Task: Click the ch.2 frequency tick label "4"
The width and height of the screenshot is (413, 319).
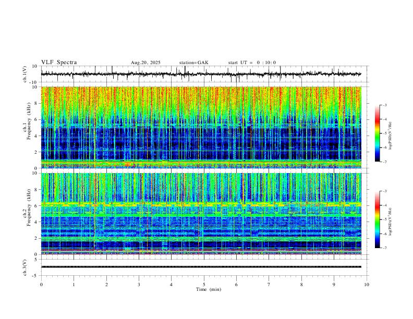Action: [36, 222]
